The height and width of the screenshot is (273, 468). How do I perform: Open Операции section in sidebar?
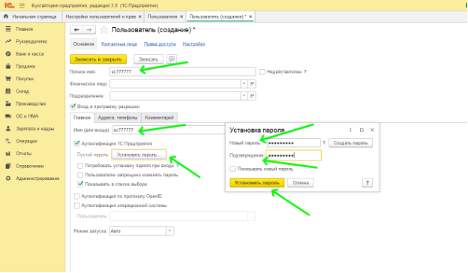coord(26,141)
